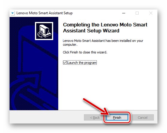Open the title bar Moto Smart Assistant icon
Screen dimensions: 167x133
pyautogui.click(x=13, y=13)
